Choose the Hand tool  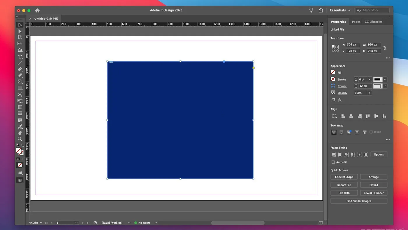pyautogui.click(x=20, y=133)
